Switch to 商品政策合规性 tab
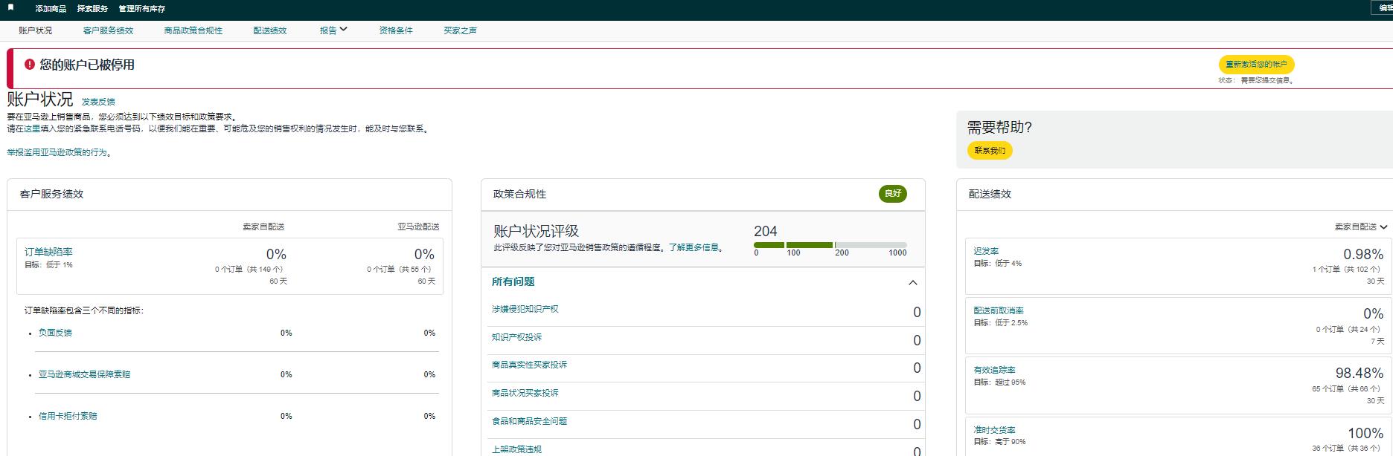Screen dimensions: 1393x456 point(193,30)
